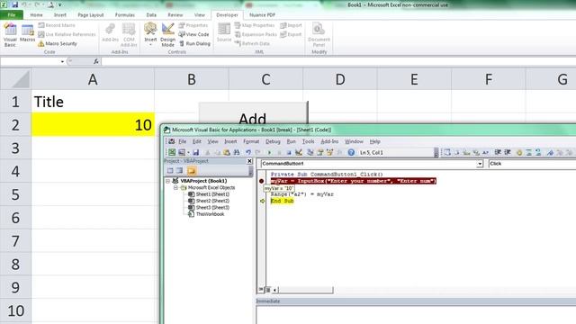
Task: Click Uncomment Block icon in Edit toolbar
Action: [538, 152]
